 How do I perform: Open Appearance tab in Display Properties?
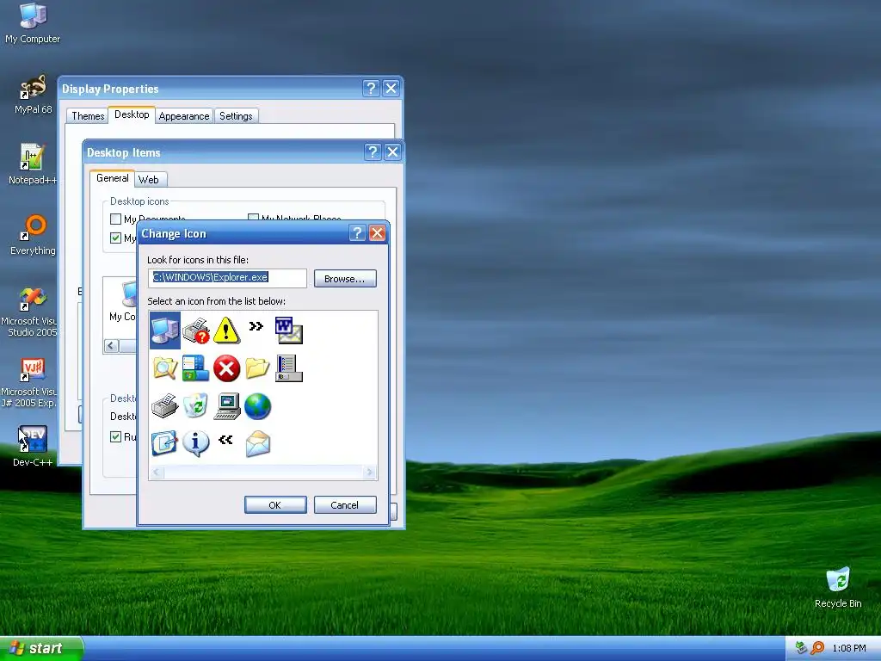pos(184,116)
